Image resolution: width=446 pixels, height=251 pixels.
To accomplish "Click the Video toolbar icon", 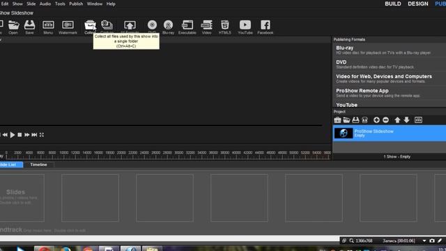I will (206, 27).
